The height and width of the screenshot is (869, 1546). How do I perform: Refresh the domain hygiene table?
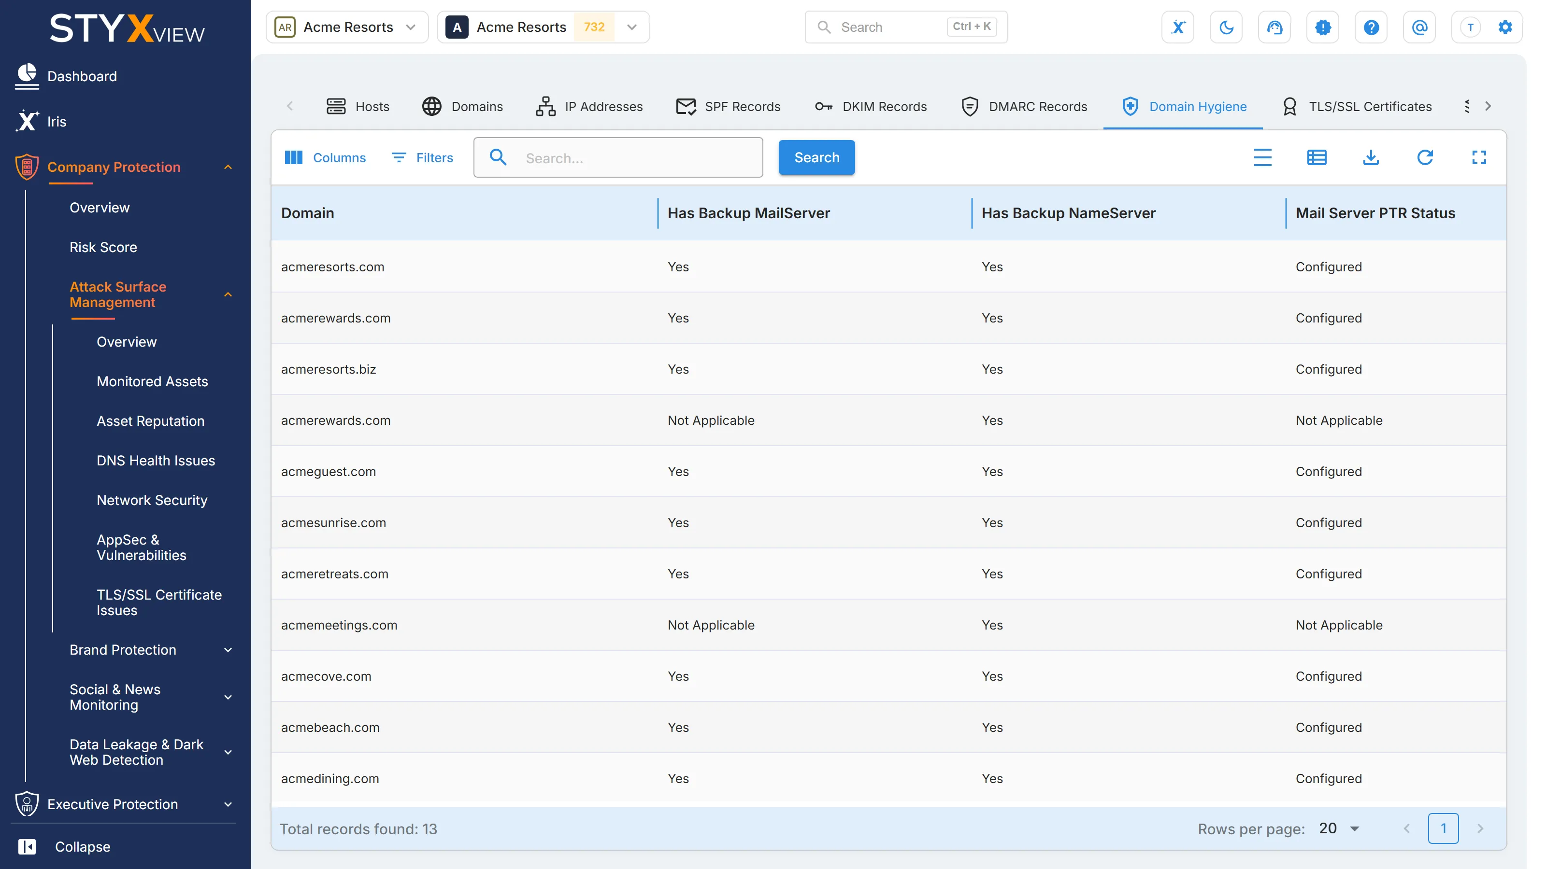pos(1425,158)
